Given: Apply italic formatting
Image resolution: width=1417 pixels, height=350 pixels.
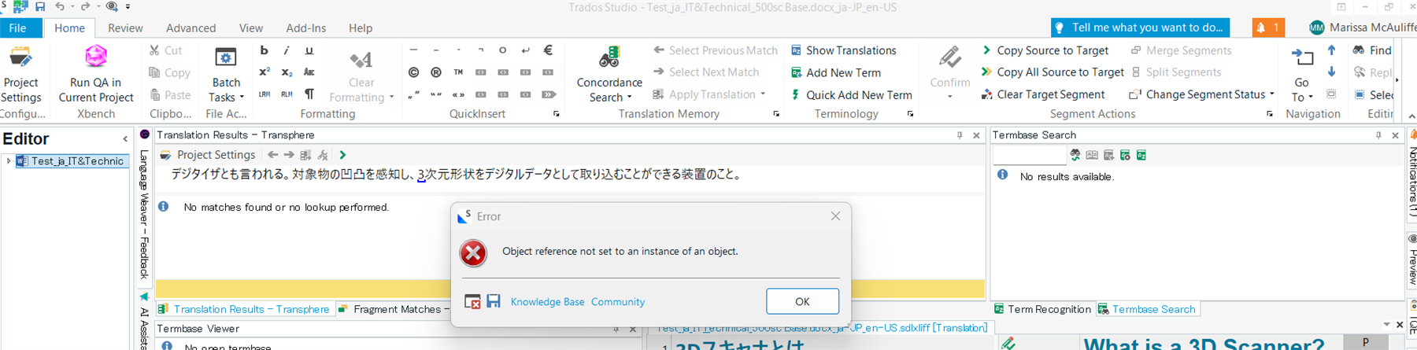Looking at the screenshot, I should point(287,50).
